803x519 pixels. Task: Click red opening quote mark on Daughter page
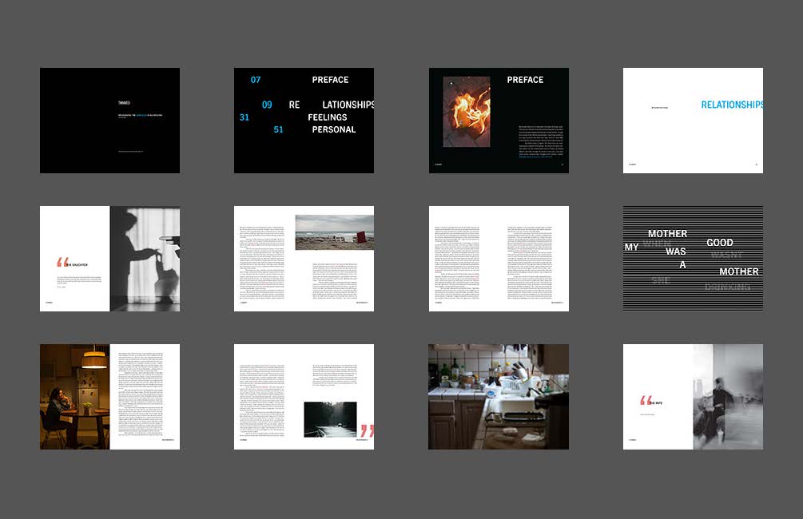(x=62, y=263)
